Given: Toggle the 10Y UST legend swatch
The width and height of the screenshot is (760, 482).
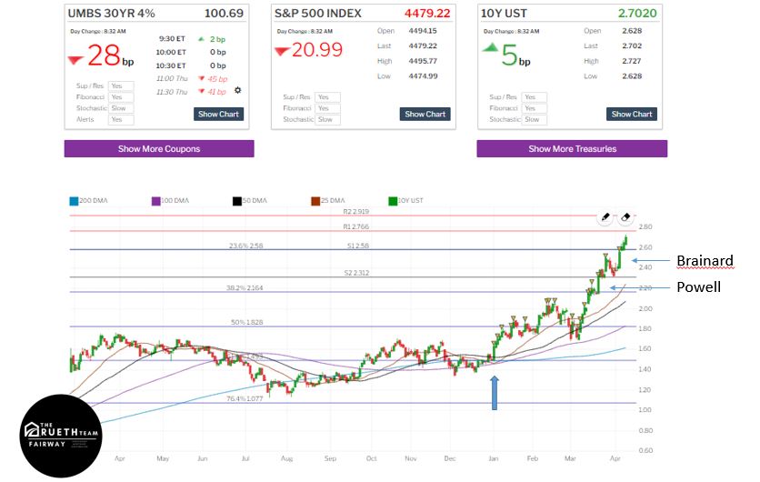Looking at the screenshot, I should [393, 201].
